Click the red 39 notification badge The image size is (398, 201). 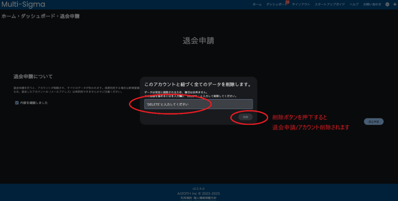[287, 2]
